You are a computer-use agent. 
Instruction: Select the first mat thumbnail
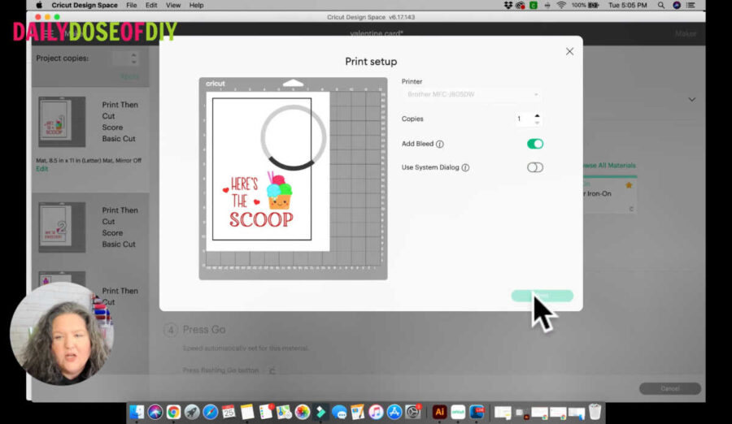(x=62, y=122)
